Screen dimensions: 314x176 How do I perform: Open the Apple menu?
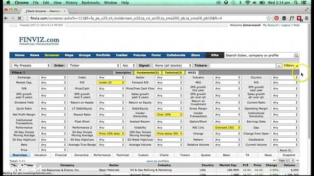(x=8, y=2)
